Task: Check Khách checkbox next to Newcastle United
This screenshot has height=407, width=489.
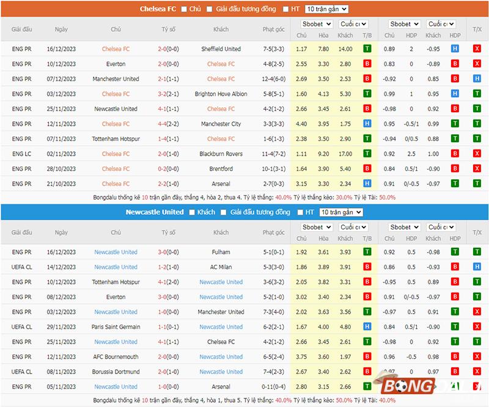Action: click(193, 212)
